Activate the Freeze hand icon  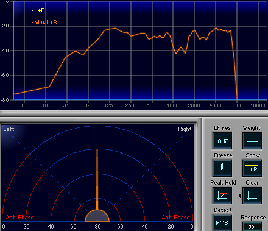tap(222, 168)
